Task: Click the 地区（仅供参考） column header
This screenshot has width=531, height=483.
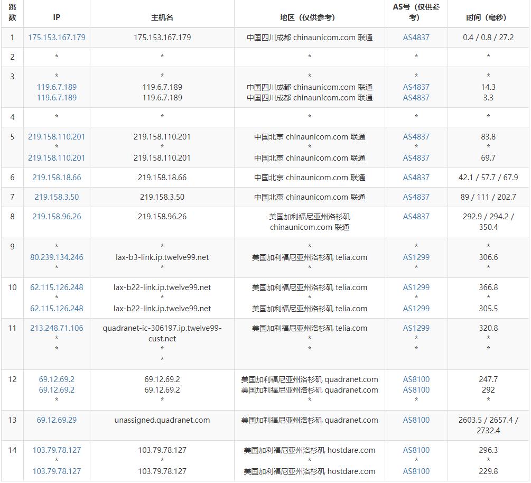Action: [309, 17]
